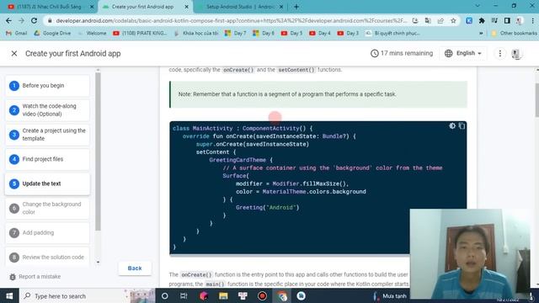Open the browser side panel icon

point(507,20)
